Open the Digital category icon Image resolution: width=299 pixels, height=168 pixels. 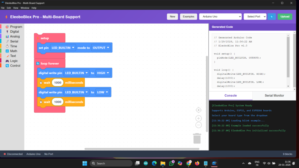(7, 32)
